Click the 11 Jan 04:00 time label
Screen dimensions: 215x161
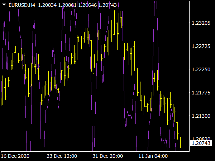tap(153, 156)
